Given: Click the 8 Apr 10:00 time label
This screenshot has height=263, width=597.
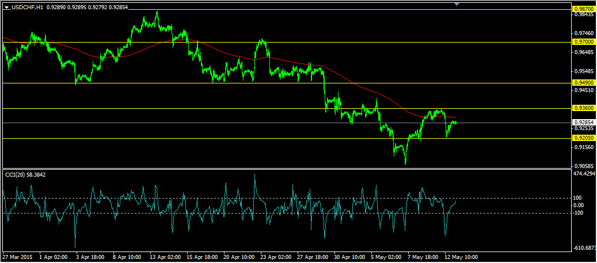Looking at the screenshot, I should 128,257.
